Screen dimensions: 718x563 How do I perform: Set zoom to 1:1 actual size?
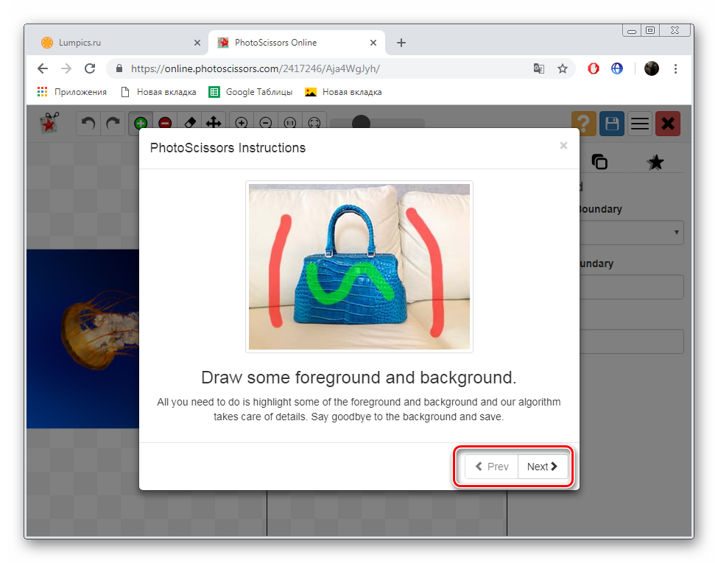tap(290, 124)
